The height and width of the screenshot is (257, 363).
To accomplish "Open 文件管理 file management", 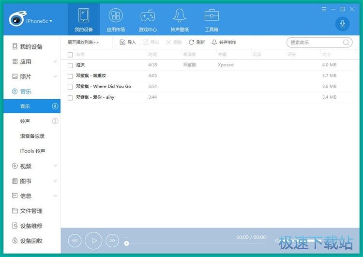I will pos(27,211).
